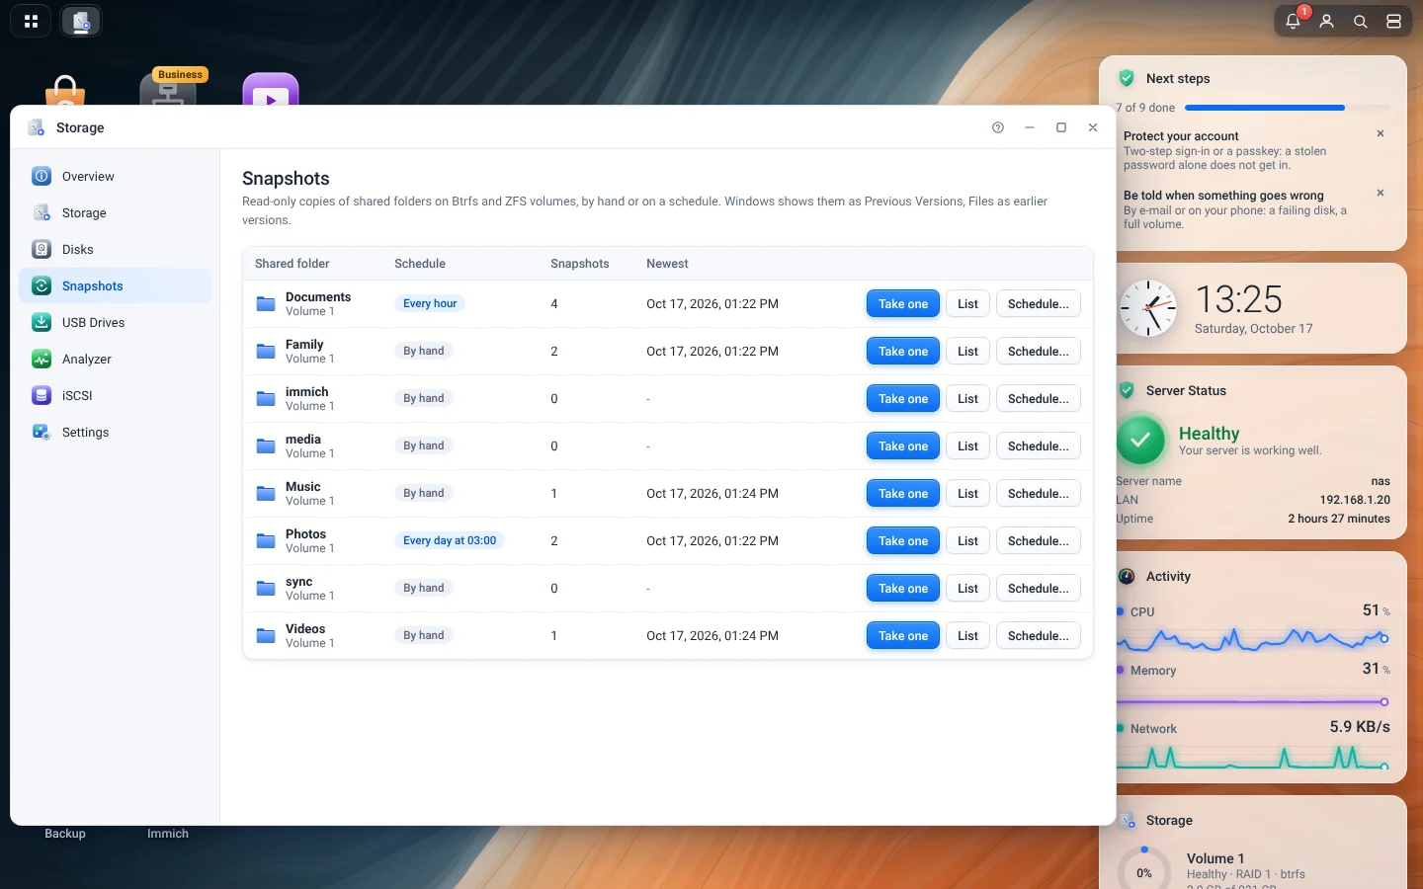Screen dimensions: 1423x889
Task: Click the Every day at 03:00 badge
Action: tap(450, 541)
